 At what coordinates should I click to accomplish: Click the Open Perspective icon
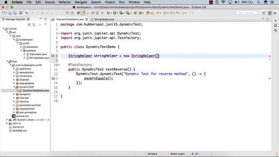pyautogui.click(x=264, y=13)
